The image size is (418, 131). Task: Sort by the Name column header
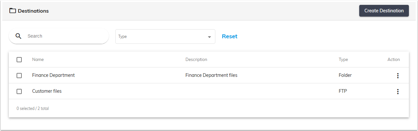38,60
